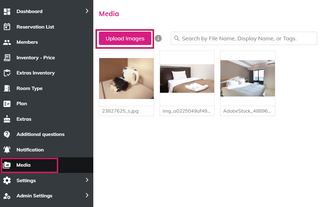Click the Extras Inventory clipboard icon

point(7,73)
